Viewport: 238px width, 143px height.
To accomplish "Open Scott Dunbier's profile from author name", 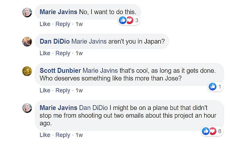I will click(61, 70).
